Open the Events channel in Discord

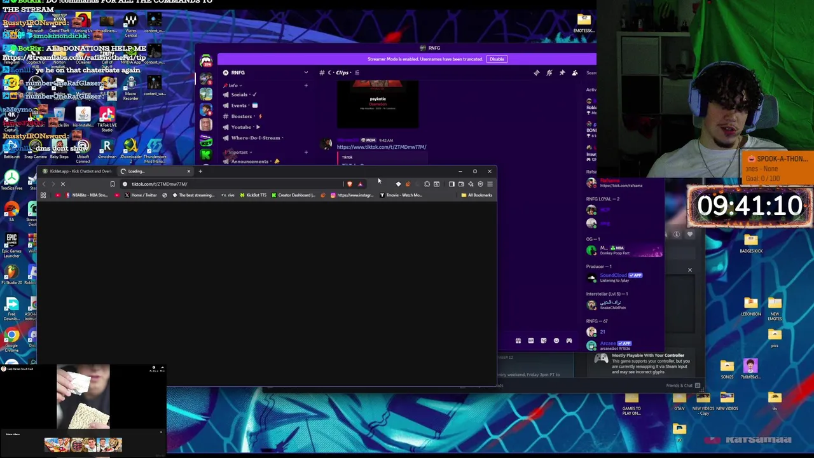click(264, 106)
